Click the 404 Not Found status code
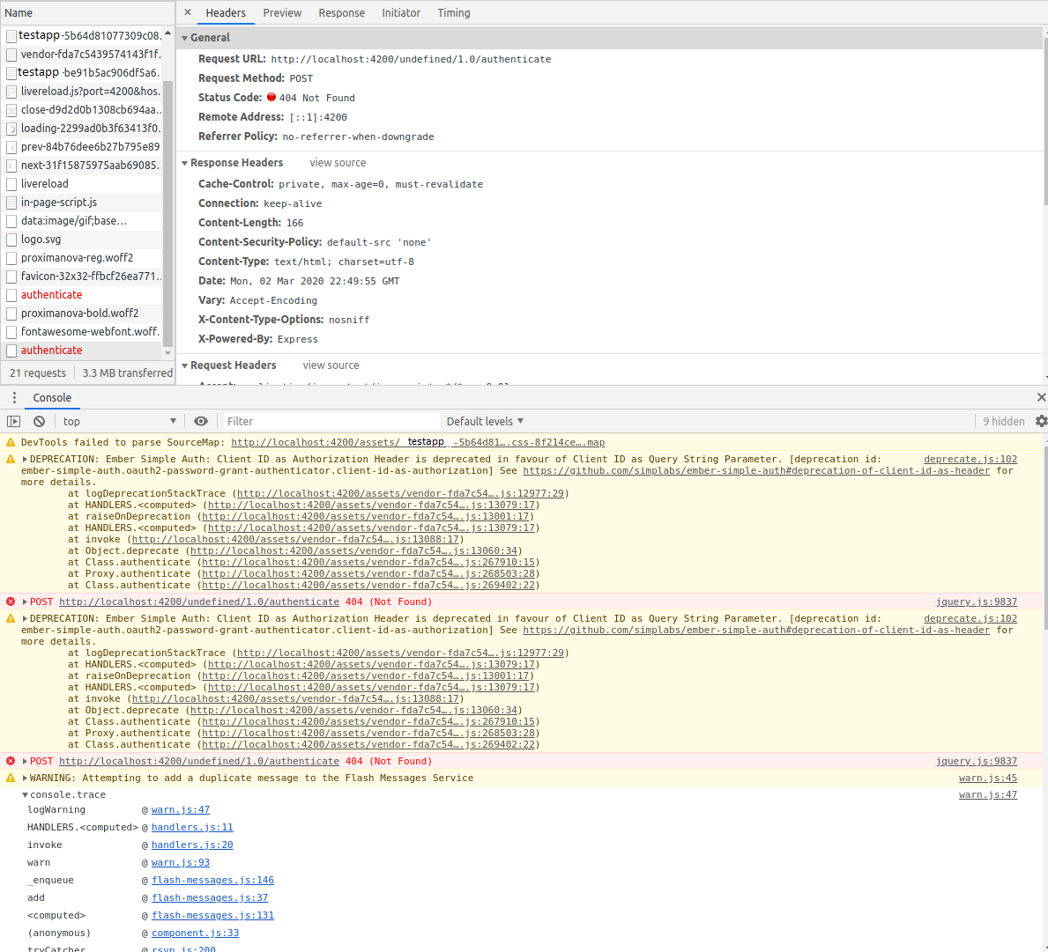Viewport: 1048px width, 952px height. pos(316,98)
